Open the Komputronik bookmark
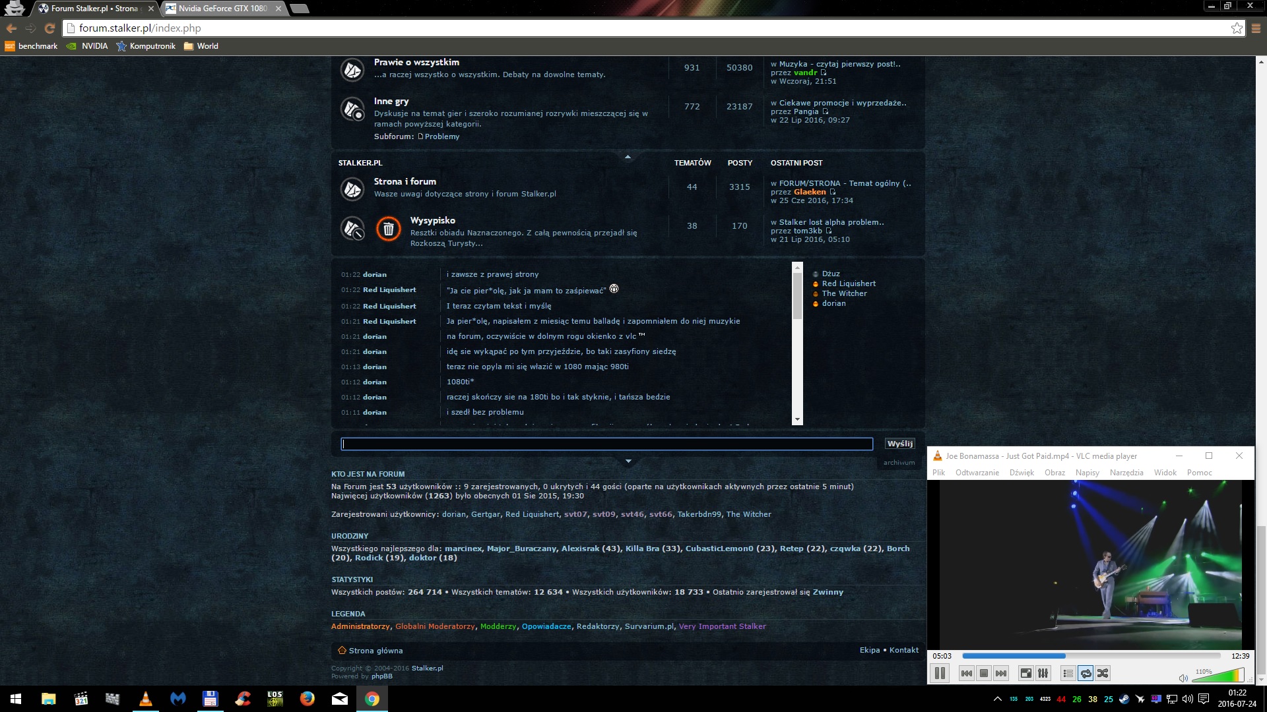 click(x=146, y=46)
